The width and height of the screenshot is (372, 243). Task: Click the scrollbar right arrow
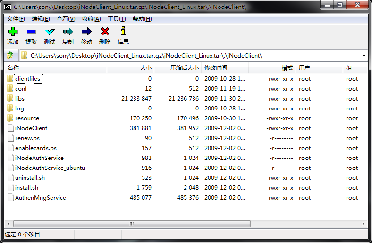[363, 224]
